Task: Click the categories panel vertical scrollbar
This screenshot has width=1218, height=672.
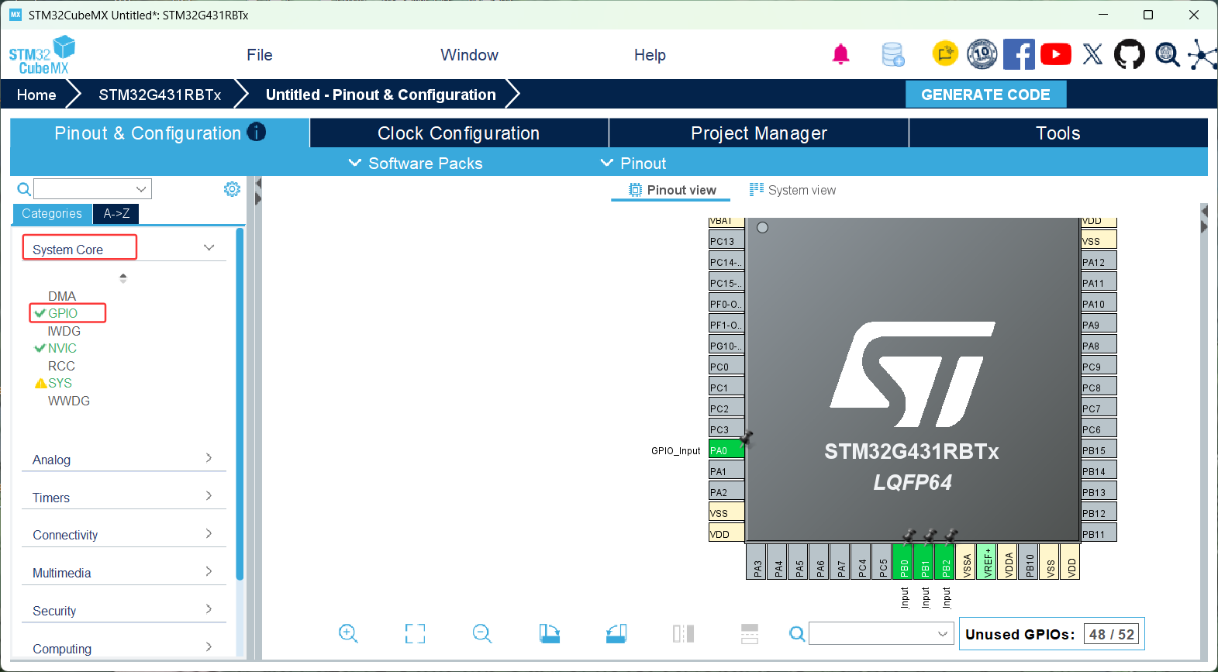Action: [240, 403]
